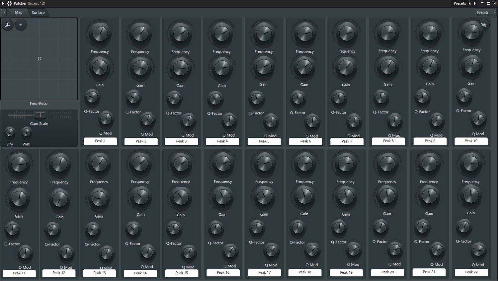Click the Peak 17 Frequency knob

[x=264, y=164]
